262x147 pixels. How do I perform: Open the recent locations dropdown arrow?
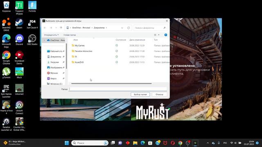[x=56, y=28]
